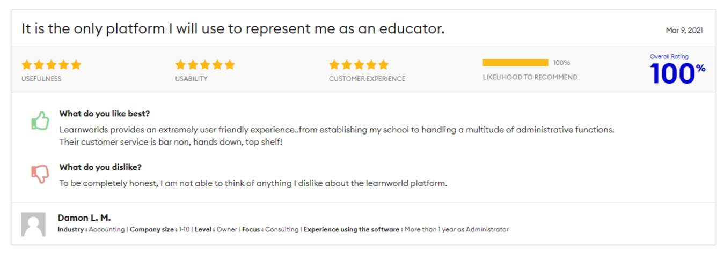This screenshot has height=254, width=724.
Task: Click the Mar 9, 2021 review date
Action: [684, 31]
